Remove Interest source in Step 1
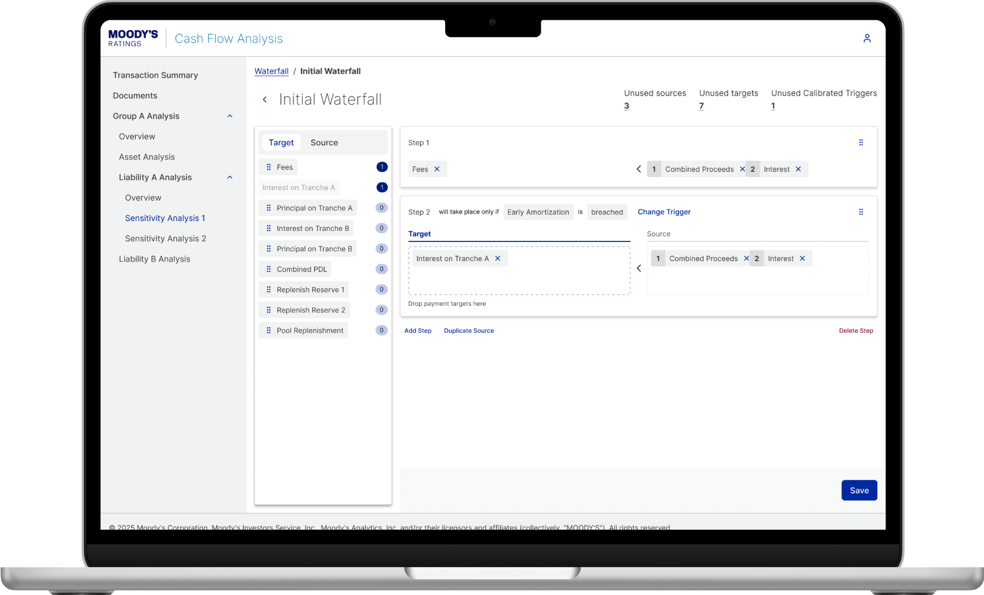This screenshot has width=984, height=595. (798, 169)
